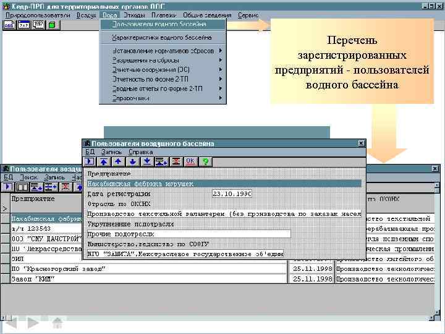Click date 25.11.1998 in Завод "КИМ" row
This screenshot has width=445, height=334.
[312, 279]
